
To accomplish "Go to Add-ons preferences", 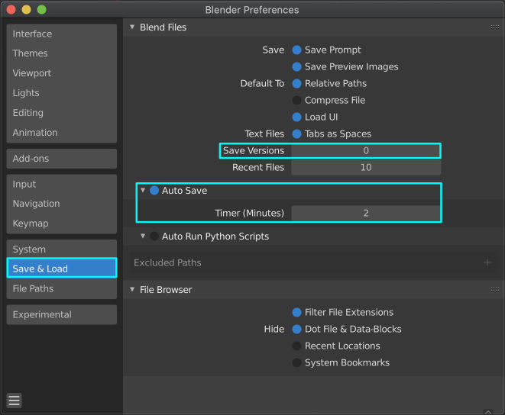I will [x=62, y=158].
